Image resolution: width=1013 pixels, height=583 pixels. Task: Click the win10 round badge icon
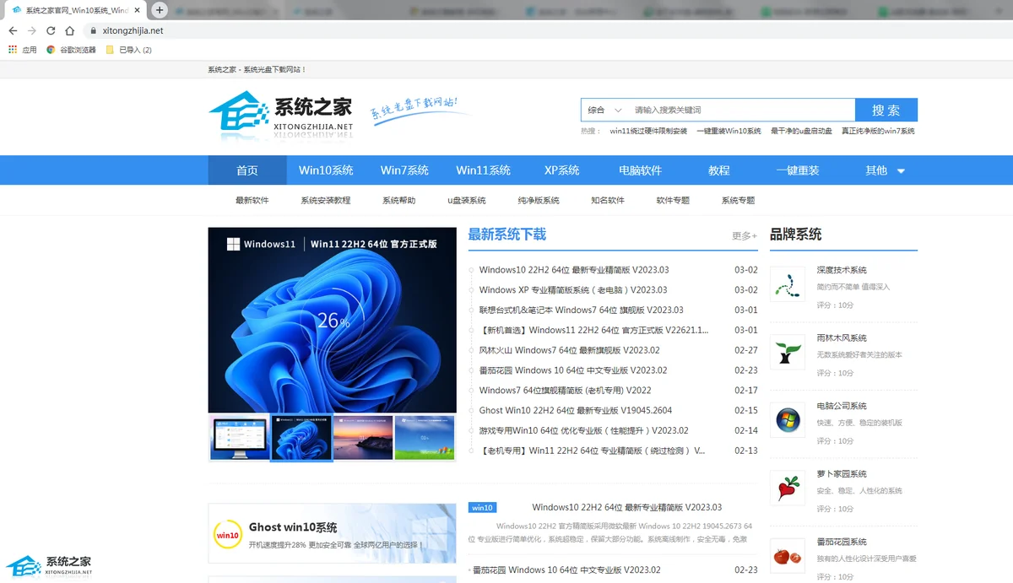pyautogui.click(x=228, y=535)
